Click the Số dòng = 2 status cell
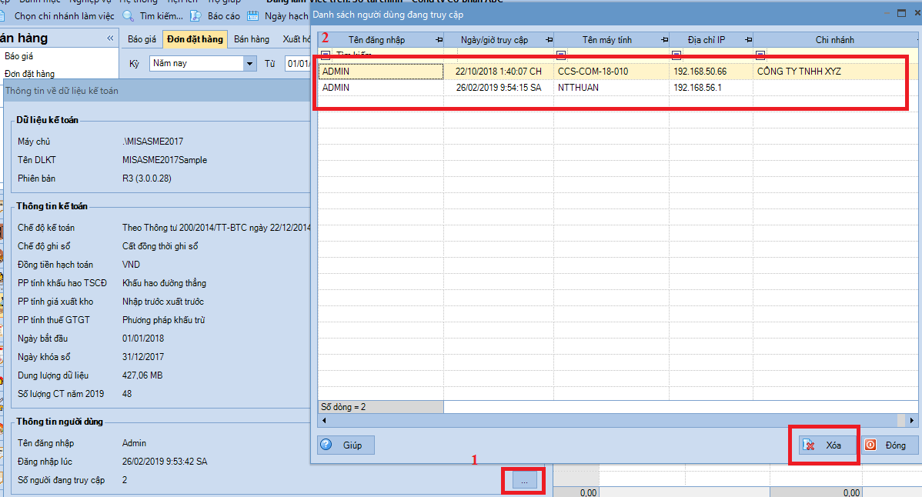The image size is (922, 497). [x=380, y=406]
